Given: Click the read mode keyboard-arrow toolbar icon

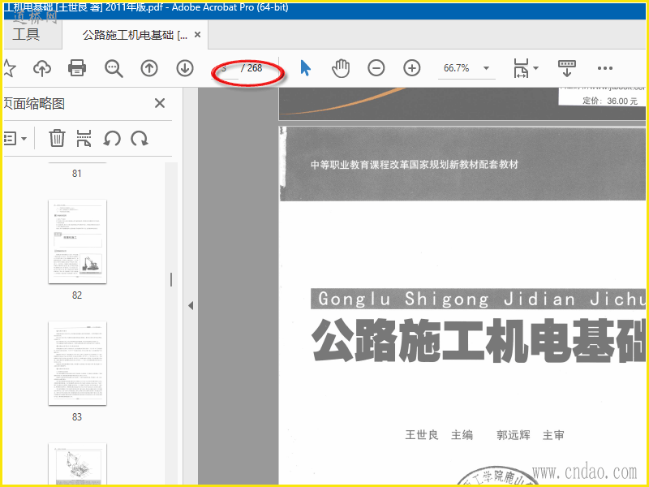Looking at the screenshot, I should (566, 68).
